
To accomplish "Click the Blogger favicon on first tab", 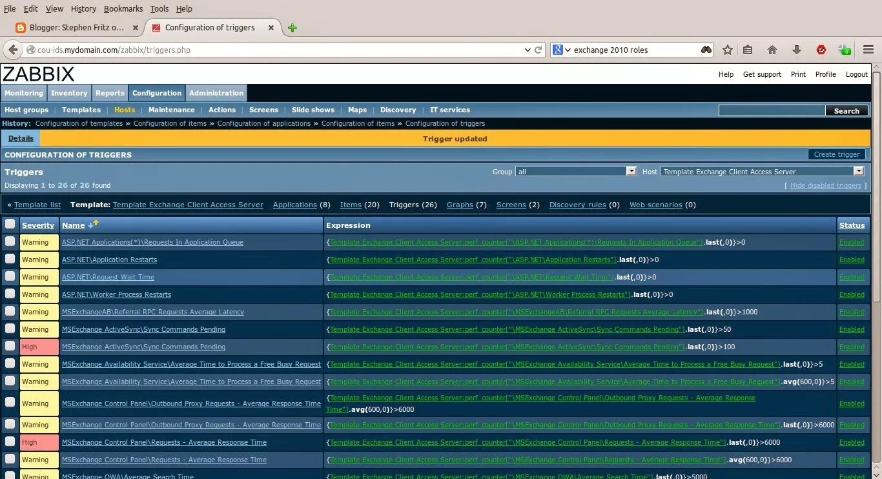I will (x=21, y=28).
